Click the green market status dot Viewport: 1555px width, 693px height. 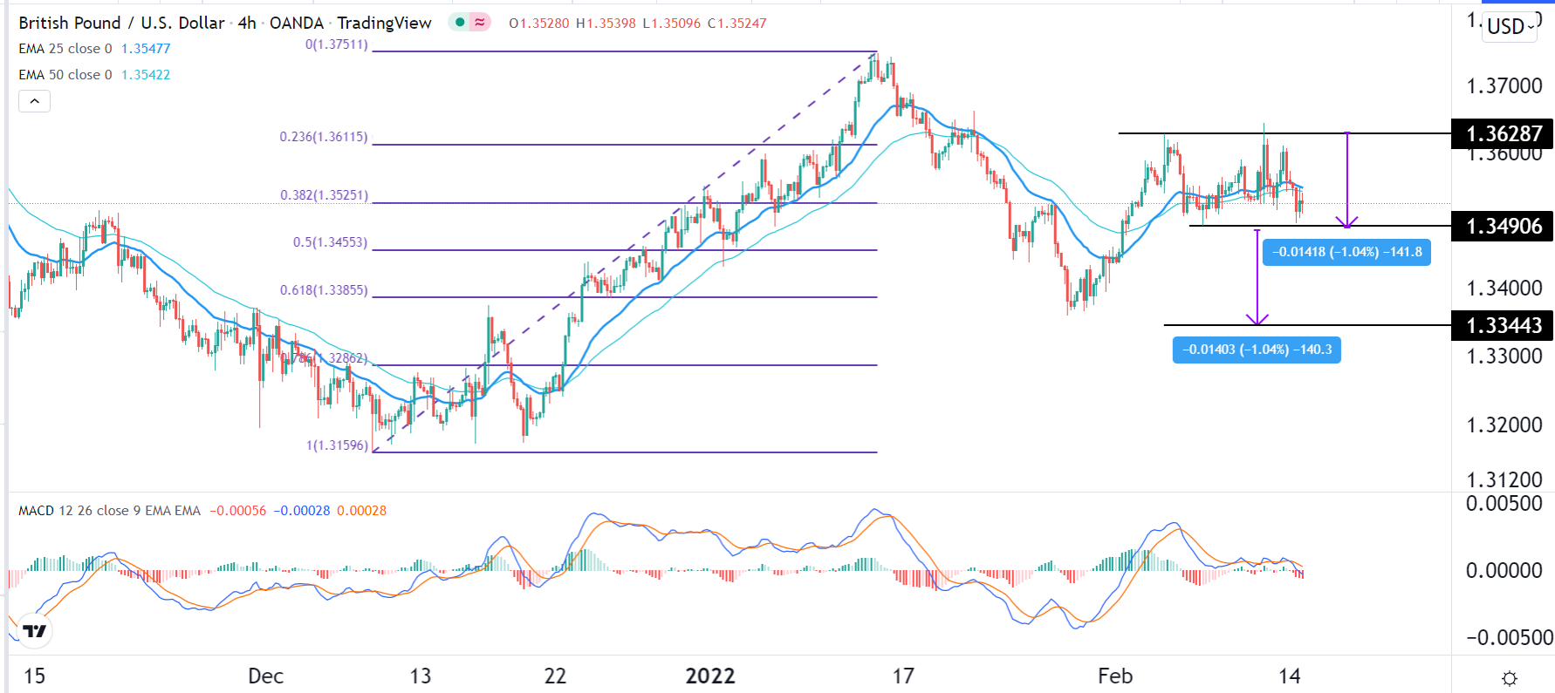pyautogui.click(x=460, y=23)
